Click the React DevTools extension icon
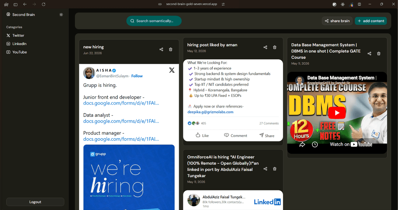The height and width of the screenshot is (210, 398). click(343, 4)
